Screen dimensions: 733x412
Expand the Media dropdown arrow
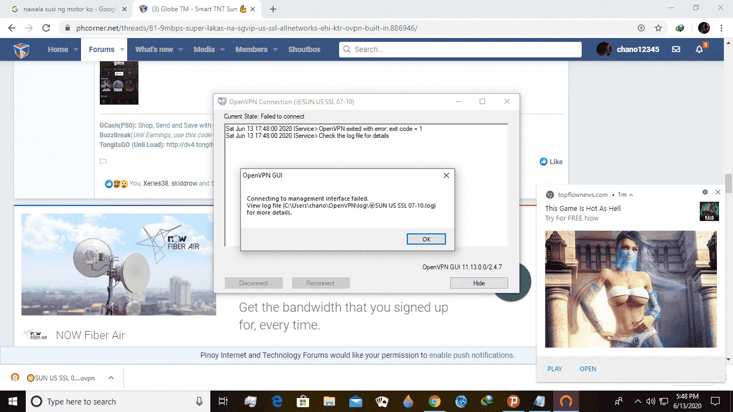223,49
